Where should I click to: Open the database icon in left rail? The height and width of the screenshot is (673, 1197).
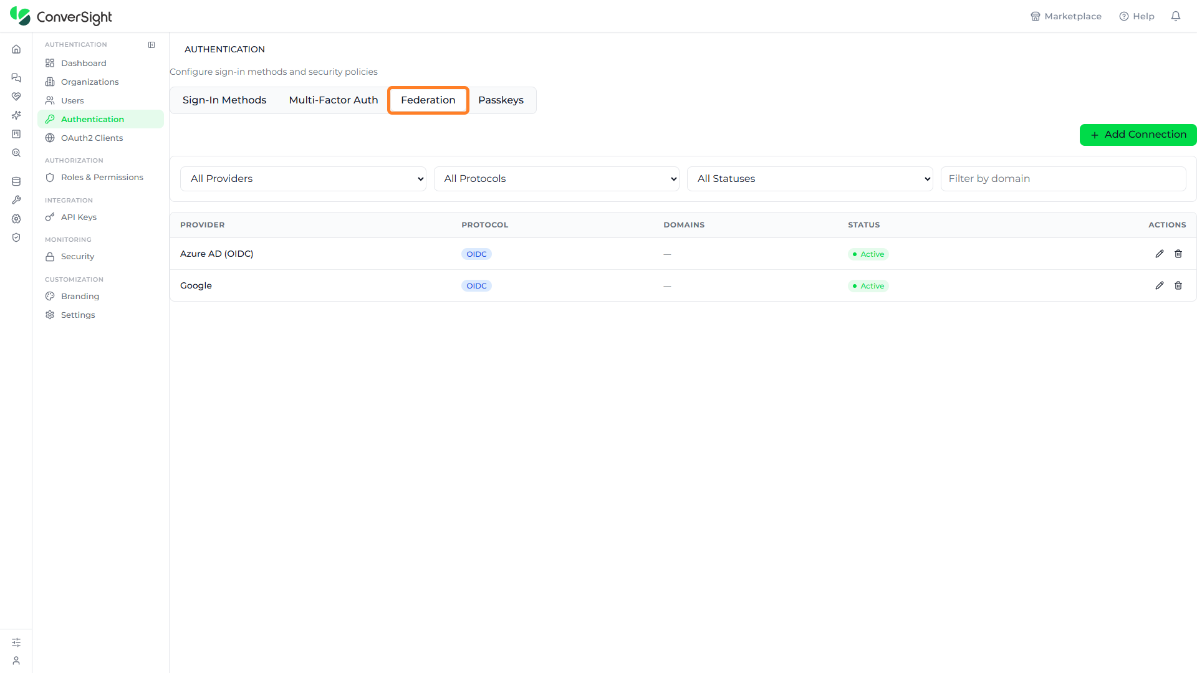click(x=16, y=181)
